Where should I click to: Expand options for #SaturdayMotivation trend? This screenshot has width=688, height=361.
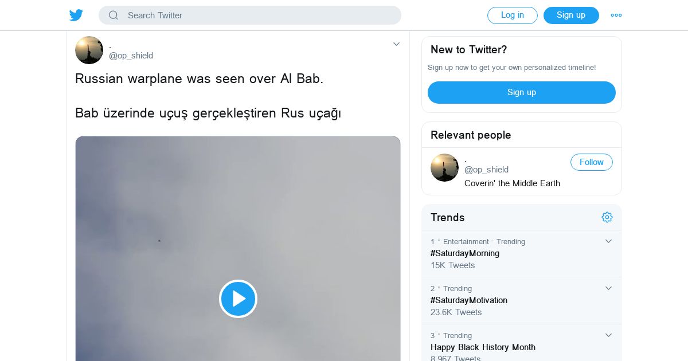[x=609, y=288]
